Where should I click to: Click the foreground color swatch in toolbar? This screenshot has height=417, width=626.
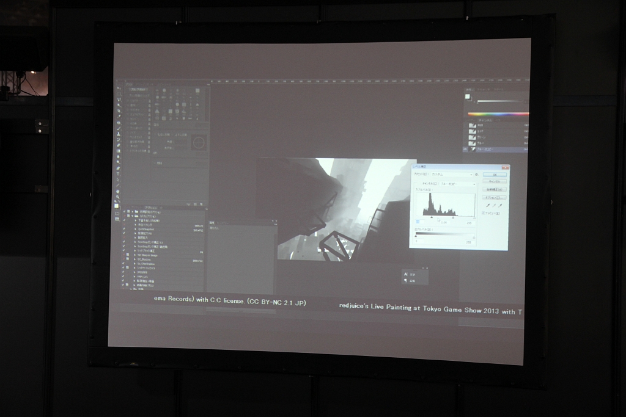coord(116,206)
